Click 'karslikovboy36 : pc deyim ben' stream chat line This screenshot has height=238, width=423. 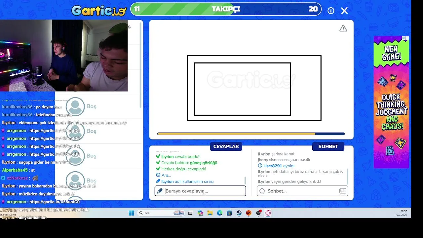(x=32, y=107)
